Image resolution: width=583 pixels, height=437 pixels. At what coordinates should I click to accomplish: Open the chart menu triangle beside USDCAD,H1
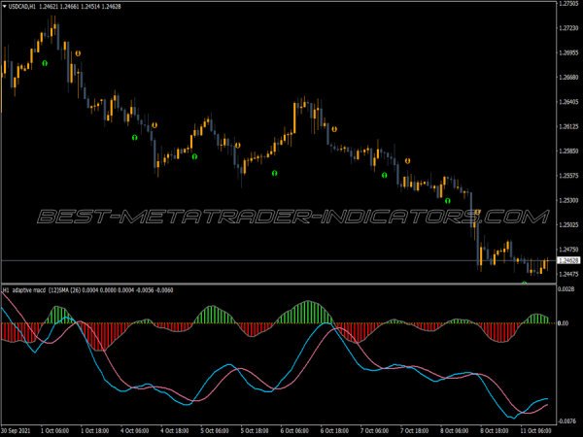(5, 7)
